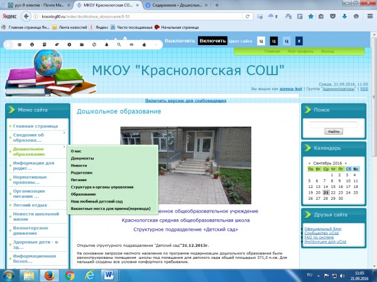Viewport: 377px width, 282px height.
Task: Click 'Включить версию для слабовидящих' link
Action: pos(185,101)
